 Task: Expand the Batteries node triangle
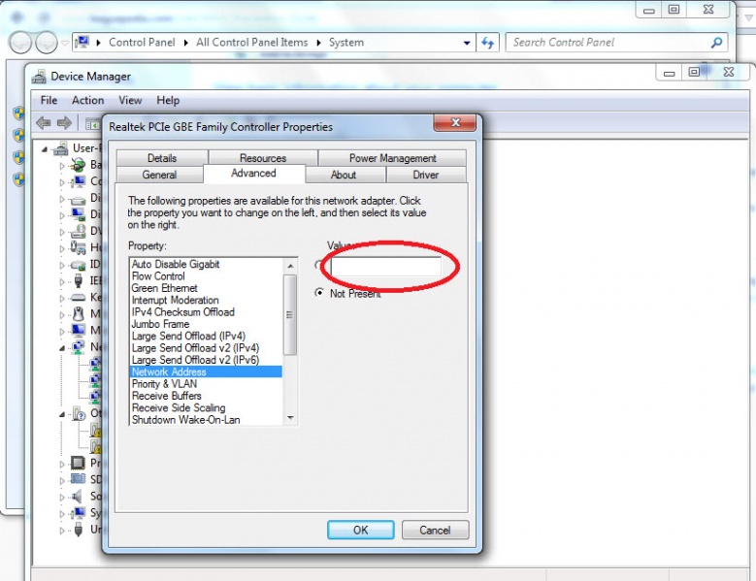click(62, 166)
